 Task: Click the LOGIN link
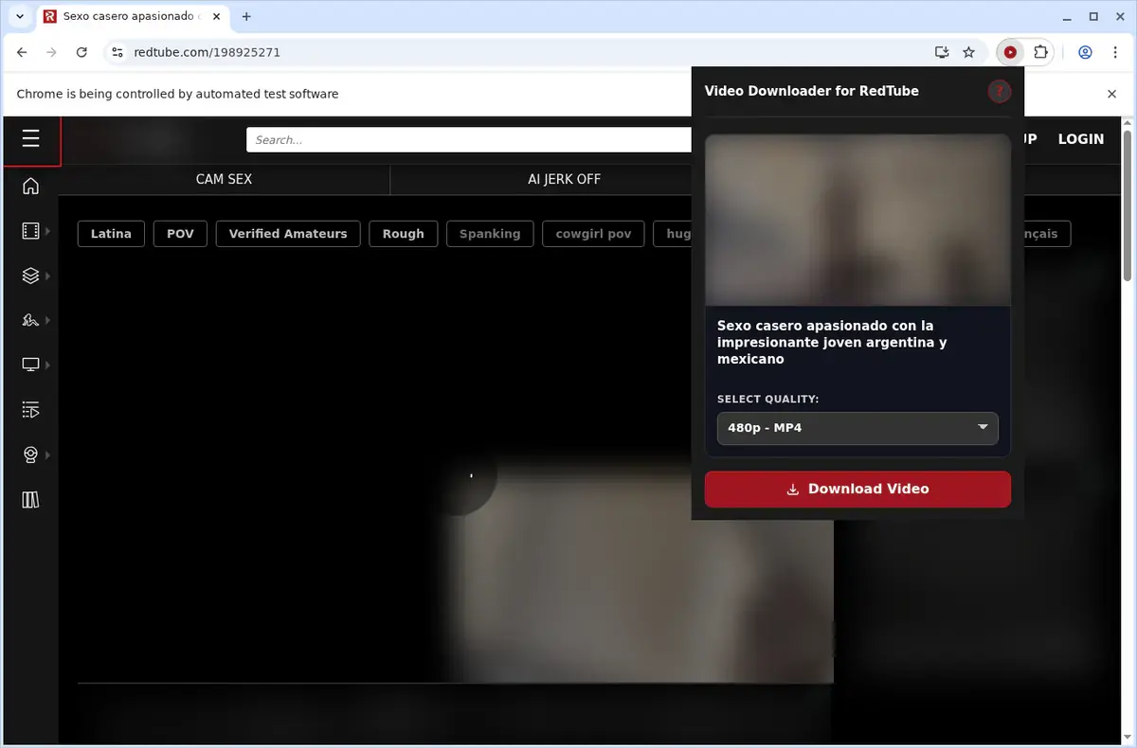(x=1081, y=139)
